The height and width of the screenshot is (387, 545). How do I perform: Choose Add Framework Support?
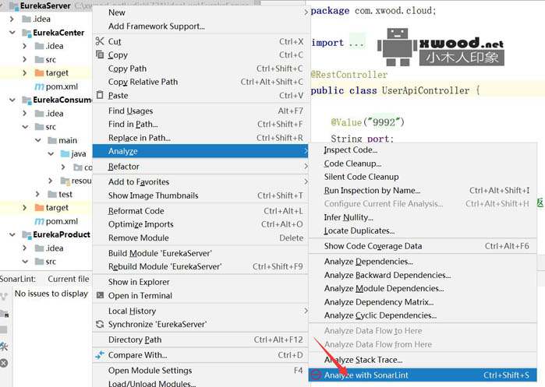coord(200,26)
